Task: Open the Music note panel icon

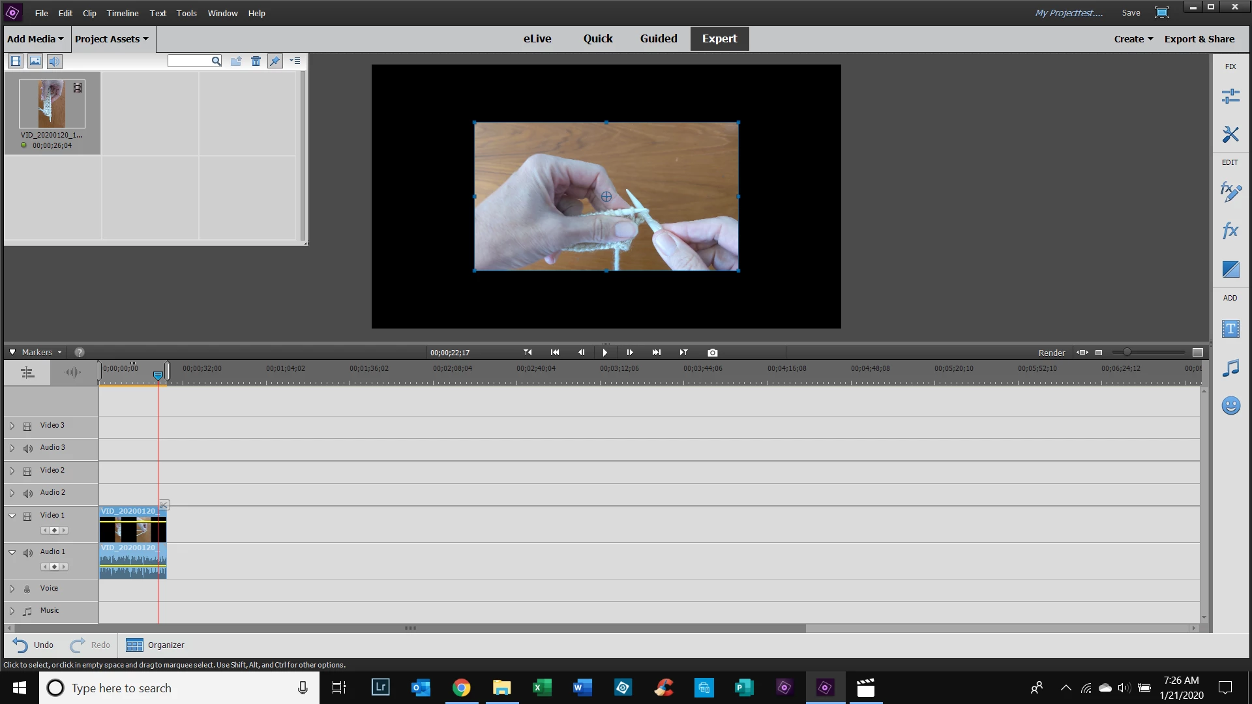Action: click(x=1230, y=368)
